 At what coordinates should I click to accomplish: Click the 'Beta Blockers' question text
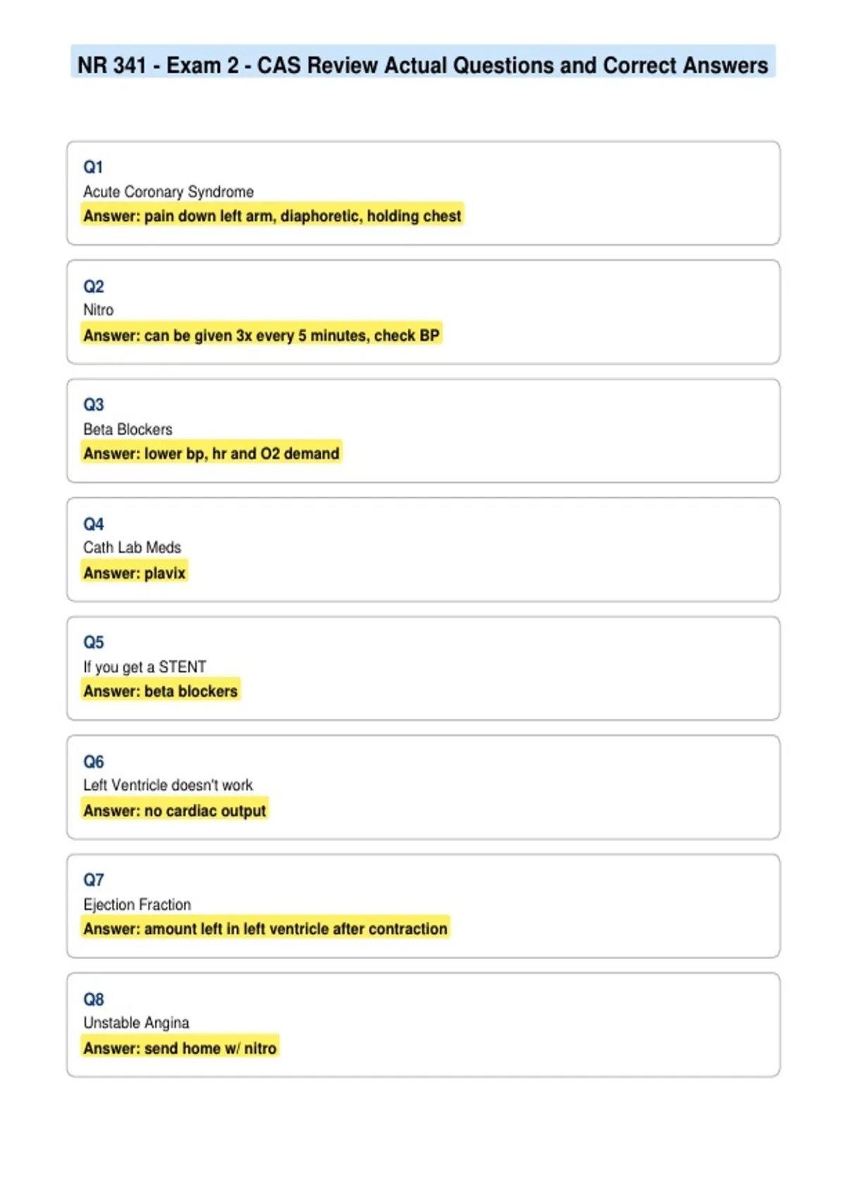coord(128,430)
